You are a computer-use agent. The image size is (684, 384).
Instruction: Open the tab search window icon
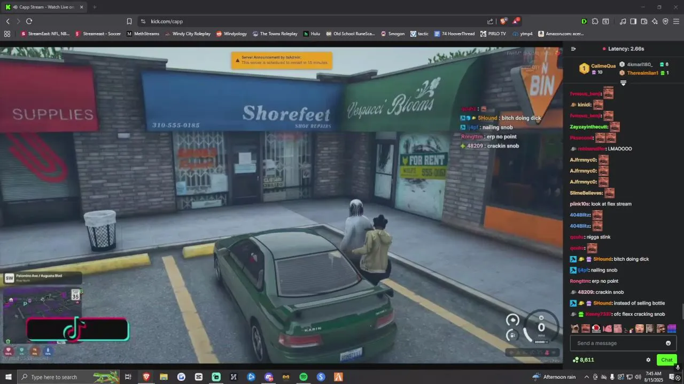(605, 21)
